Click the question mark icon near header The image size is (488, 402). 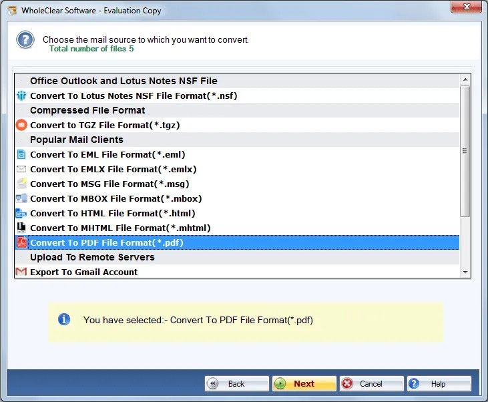click(x=25, y=40)
